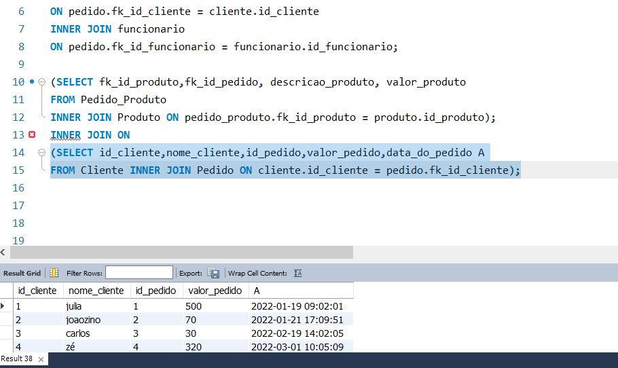
Task: Click the error marker on line 13
Action: [32, 134]
